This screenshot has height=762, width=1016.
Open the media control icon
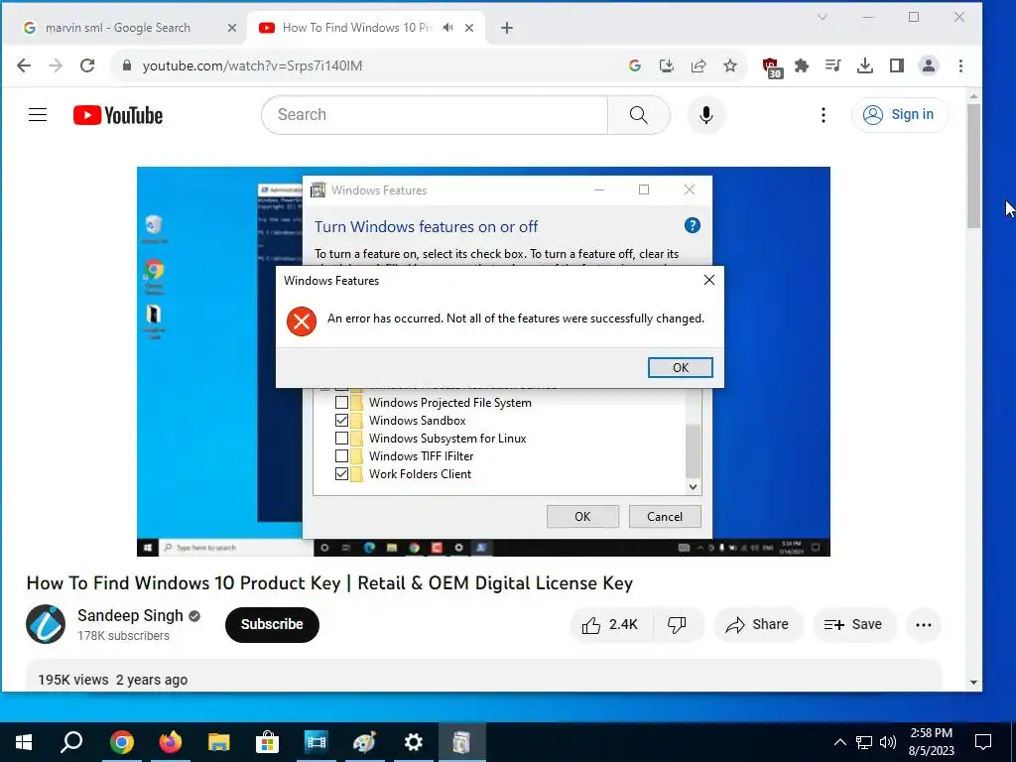coord(833,65)
